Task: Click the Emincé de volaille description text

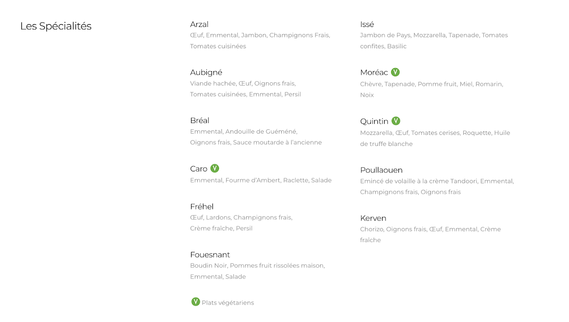Action: 437,187
